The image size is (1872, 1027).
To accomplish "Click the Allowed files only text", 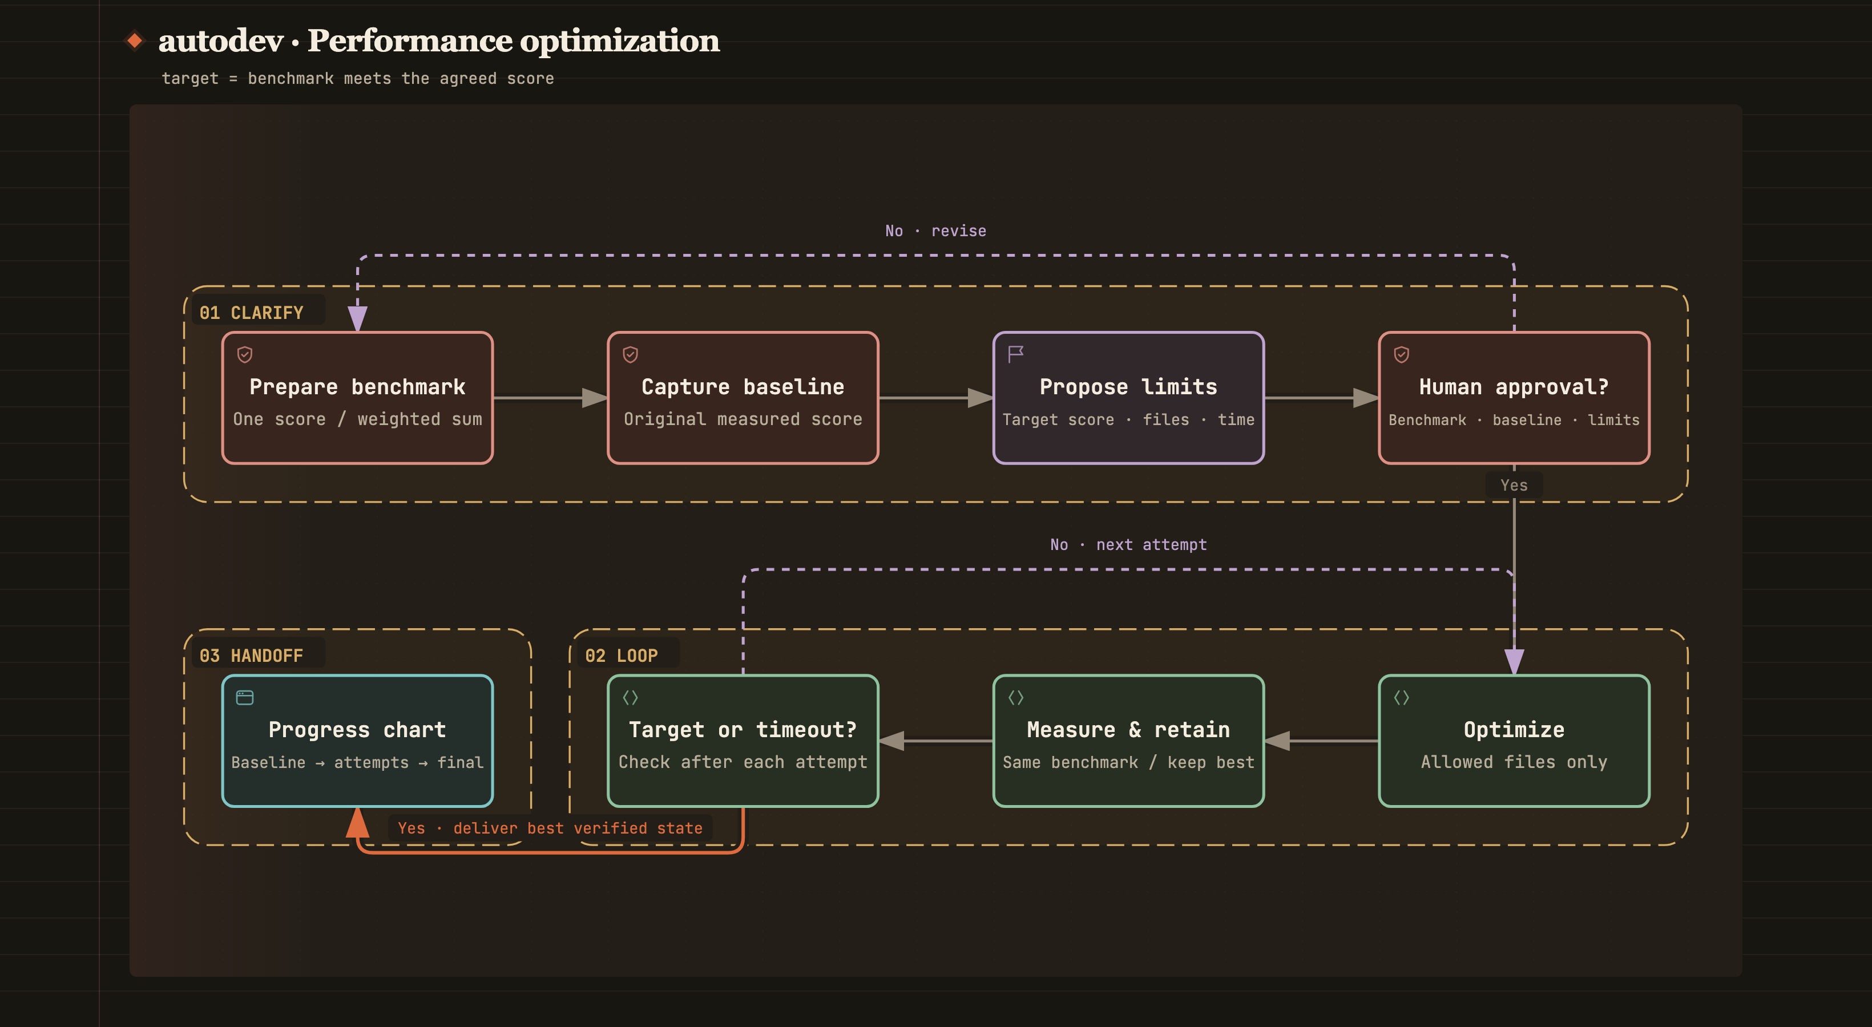I will pos(1514,762).
